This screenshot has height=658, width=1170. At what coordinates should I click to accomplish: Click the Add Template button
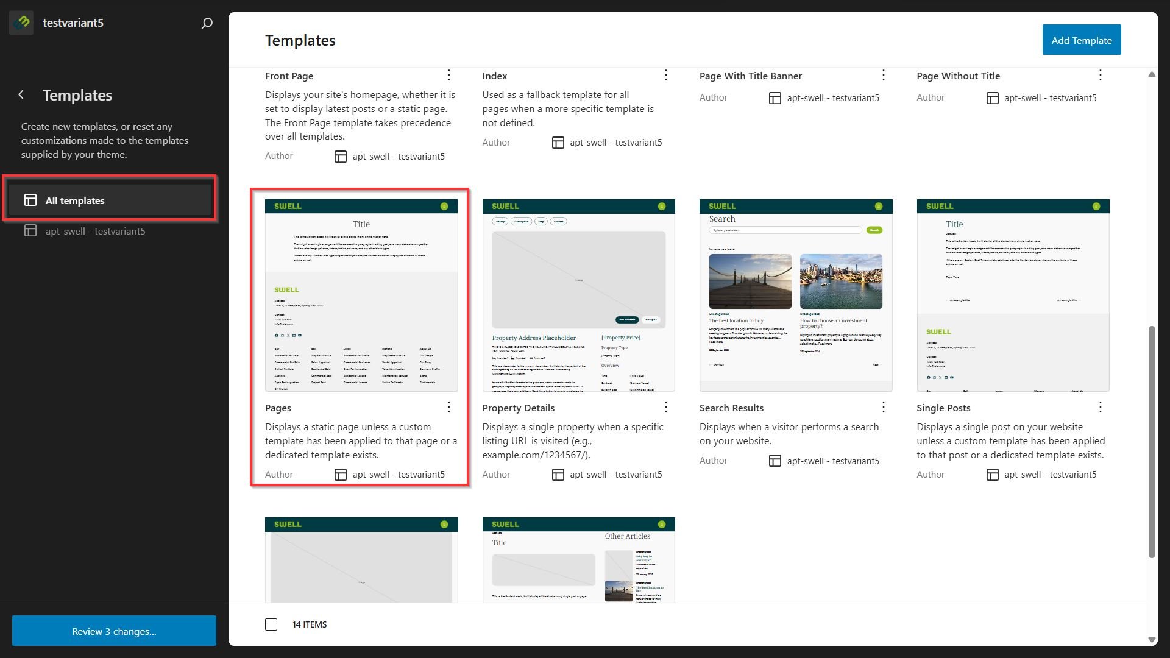click(1082, 40)
